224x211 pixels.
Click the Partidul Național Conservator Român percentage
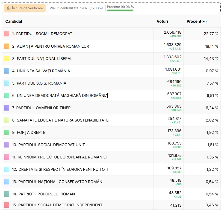pos(213,182)
